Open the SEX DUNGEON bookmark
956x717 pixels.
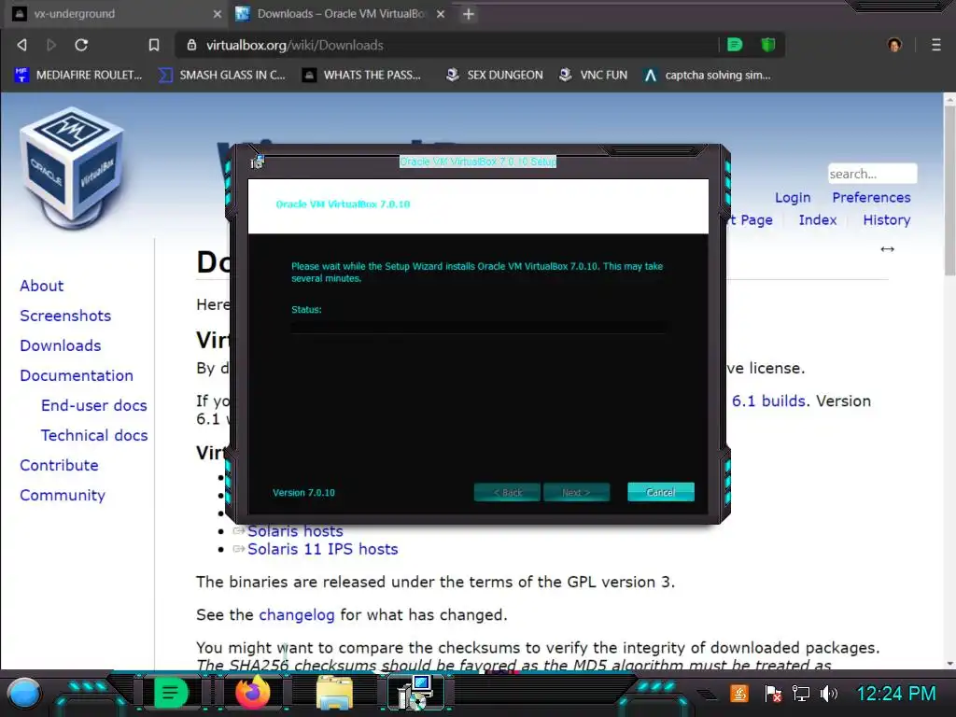coord(495,75)
